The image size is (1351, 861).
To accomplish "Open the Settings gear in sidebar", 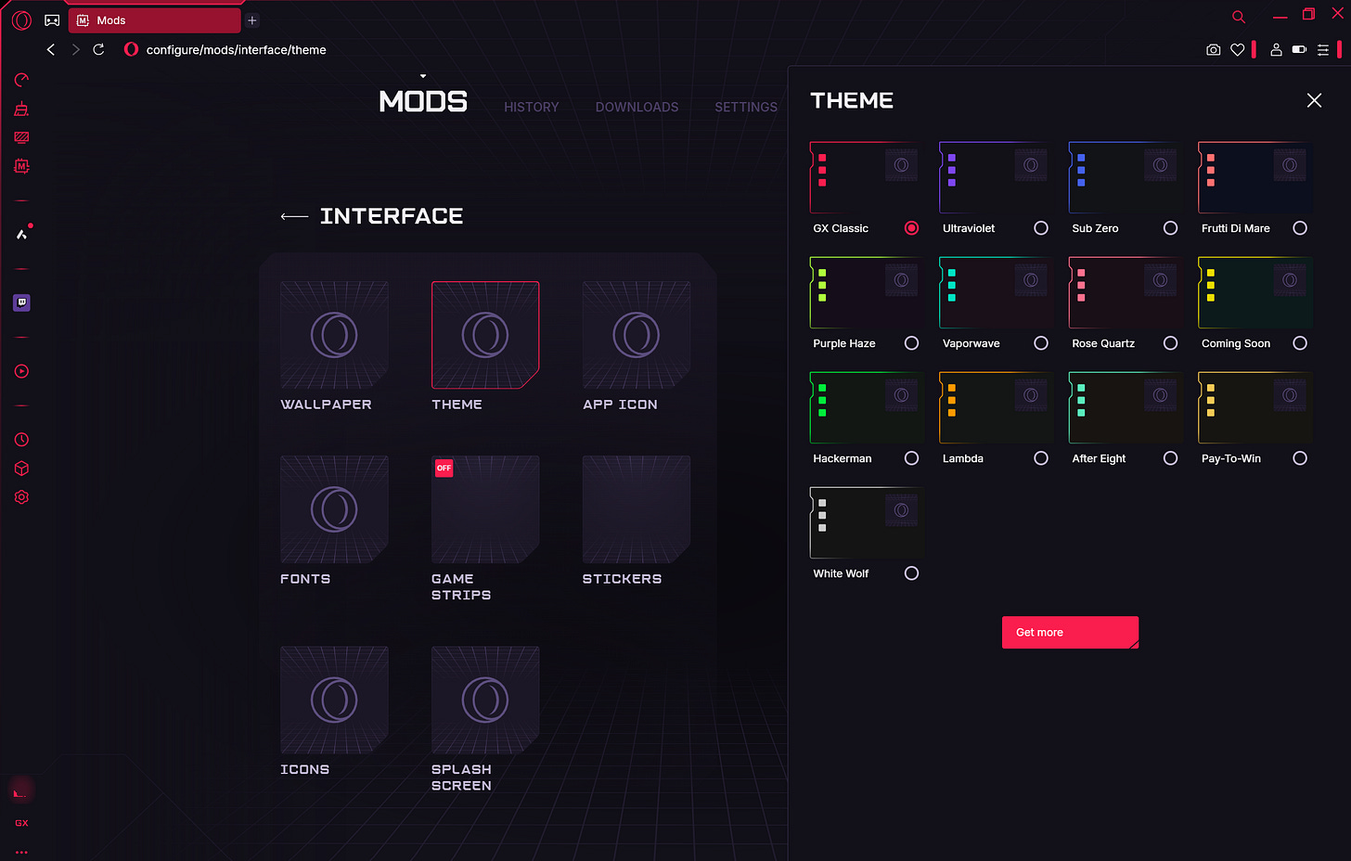I will pos(21,496).
